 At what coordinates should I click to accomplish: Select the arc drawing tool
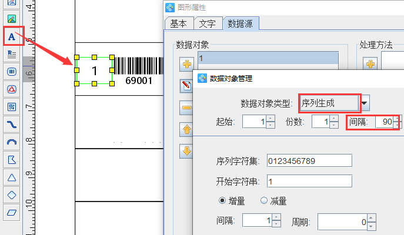click(12, 142)
